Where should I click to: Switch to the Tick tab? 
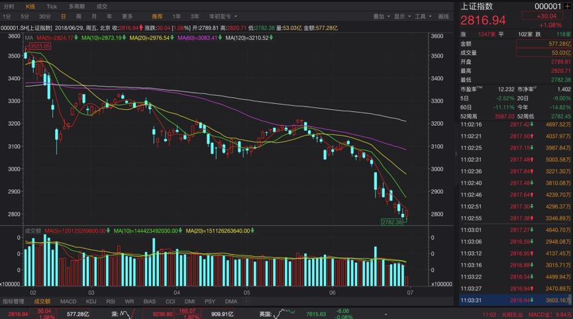52,6
